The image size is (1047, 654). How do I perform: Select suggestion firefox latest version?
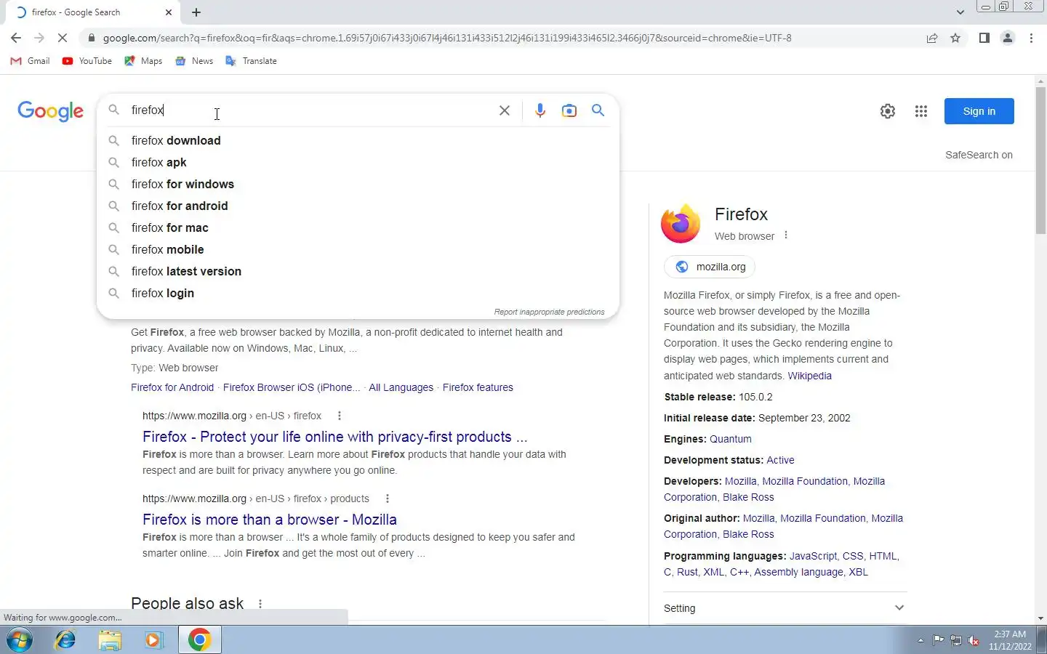(358, 271)
